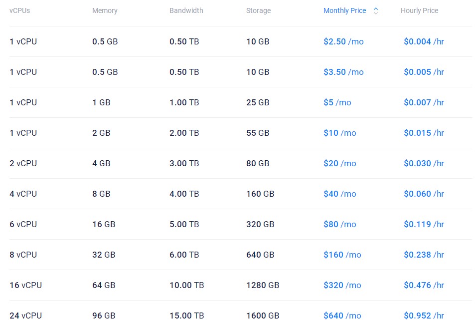Select the $640 /mo plan
The image size is (476, 323).
point(342,316)
